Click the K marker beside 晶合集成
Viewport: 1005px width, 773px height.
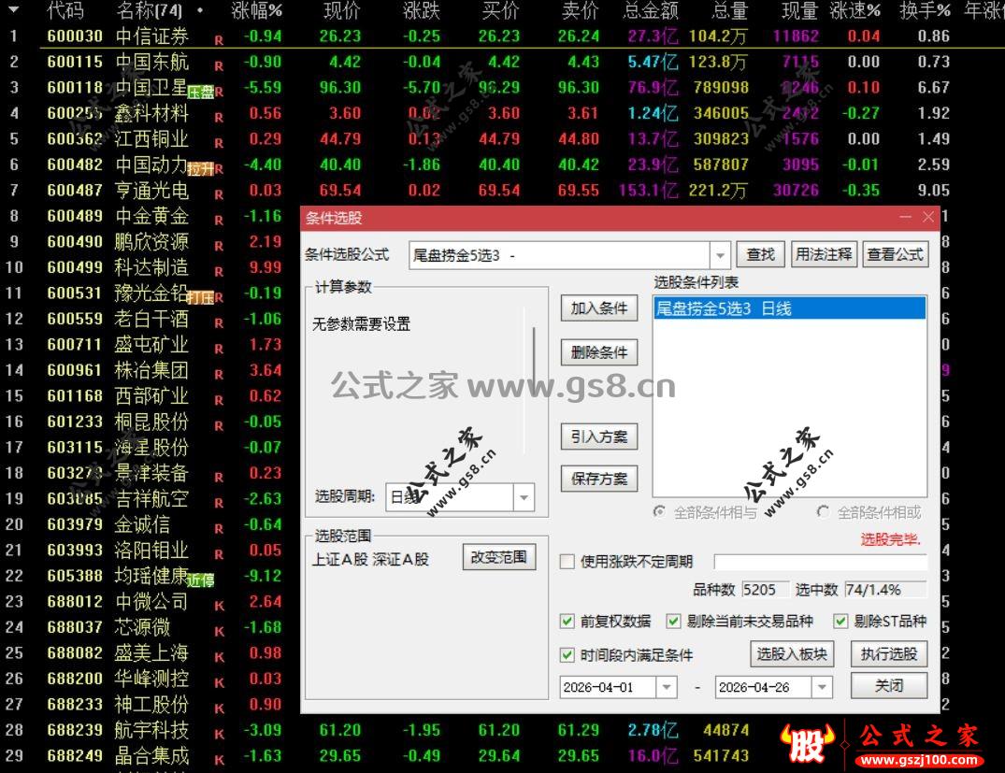[219, 760]
